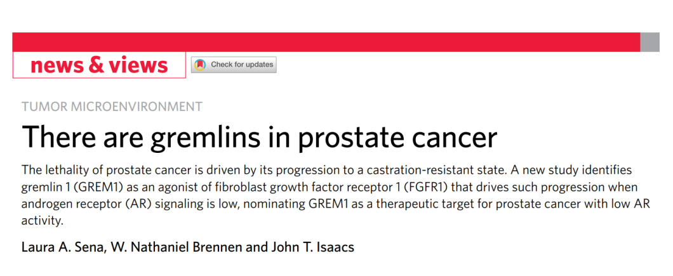Click the word There starting the headline
Screen dimensions: 673x276
[x=57, y=136]
